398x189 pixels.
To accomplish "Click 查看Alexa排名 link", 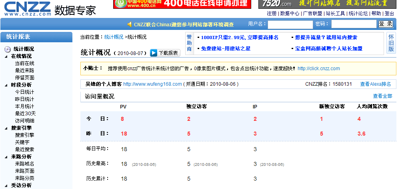I will (376, 84).
